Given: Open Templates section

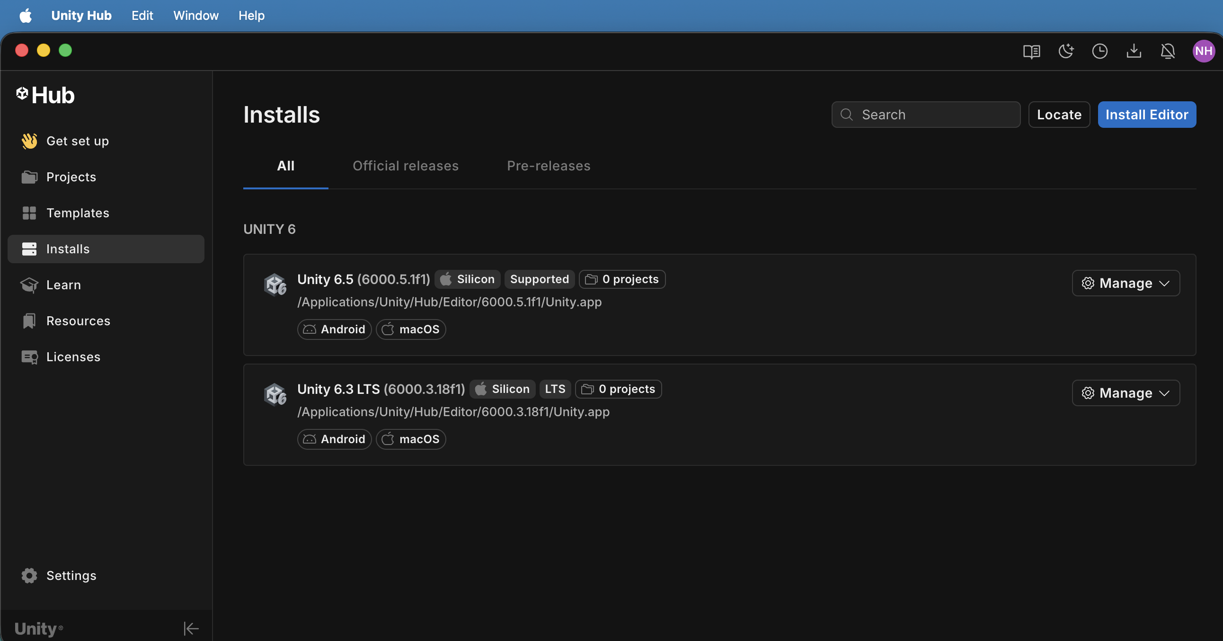Looking at the screenshot, I should click(106, 213).
